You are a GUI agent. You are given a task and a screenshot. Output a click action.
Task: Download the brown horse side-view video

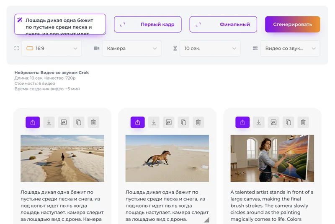[x=154, y=122]
